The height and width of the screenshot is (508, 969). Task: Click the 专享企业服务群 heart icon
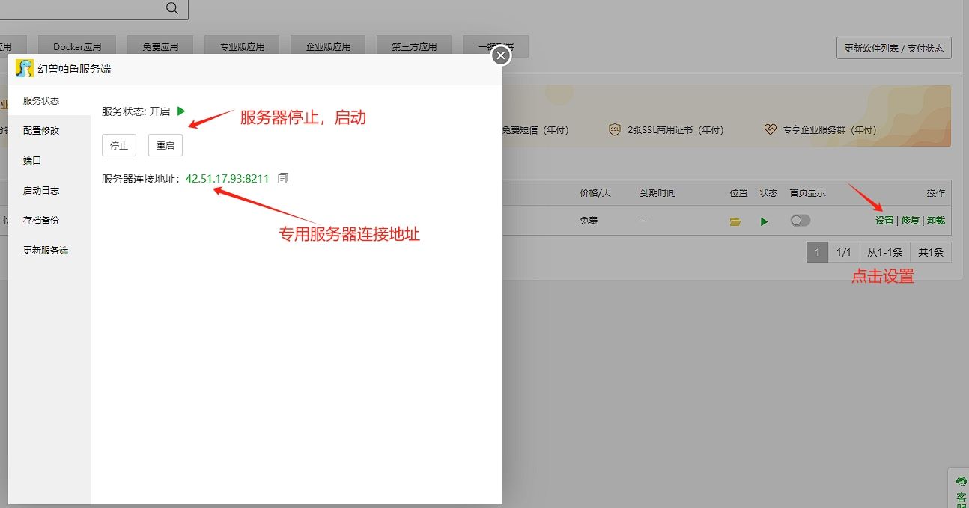pos(771,129)
